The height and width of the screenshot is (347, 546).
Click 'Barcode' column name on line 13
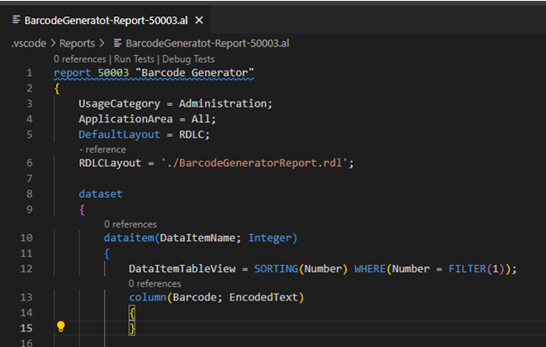[x=195, y=297]
